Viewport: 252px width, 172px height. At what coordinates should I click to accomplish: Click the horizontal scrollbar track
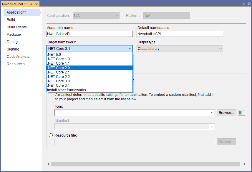click(145, 164)
